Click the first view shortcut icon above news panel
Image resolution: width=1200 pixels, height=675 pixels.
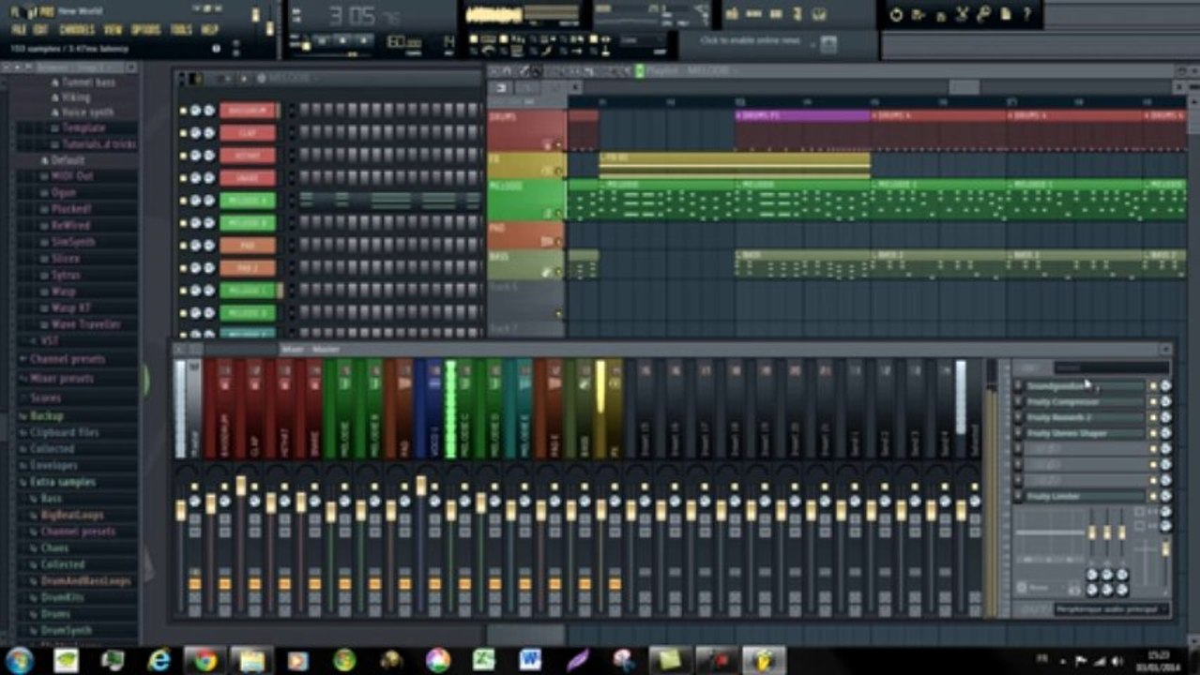(734, 14)
